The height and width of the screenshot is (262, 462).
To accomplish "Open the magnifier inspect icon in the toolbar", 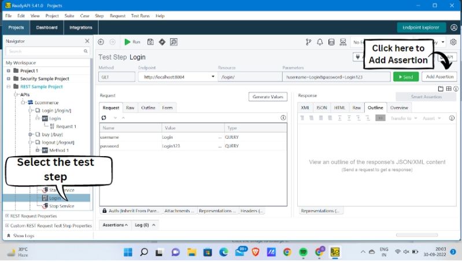I will coord(174,42).
